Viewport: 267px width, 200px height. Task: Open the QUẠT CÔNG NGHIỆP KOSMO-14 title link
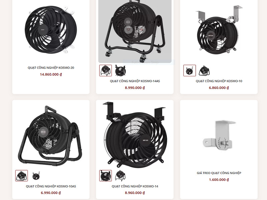pyautogui.click(x=135, y=186)
